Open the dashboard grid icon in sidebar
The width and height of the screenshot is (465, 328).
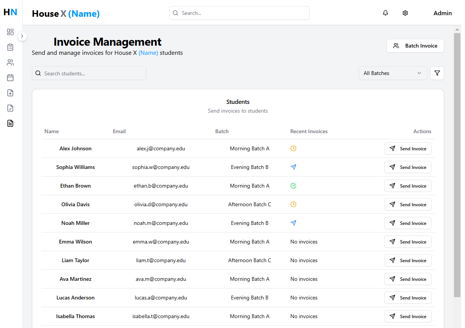tap(10, 32)
